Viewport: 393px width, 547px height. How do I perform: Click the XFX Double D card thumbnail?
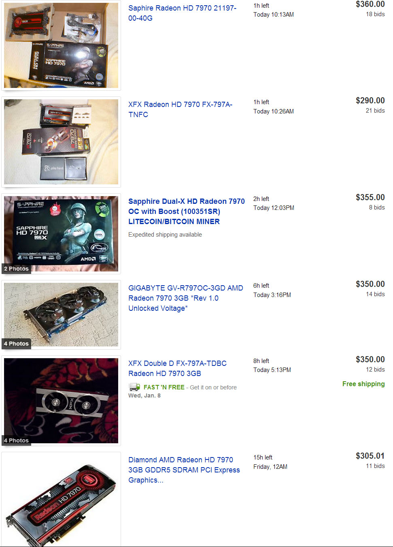point(61,401)
